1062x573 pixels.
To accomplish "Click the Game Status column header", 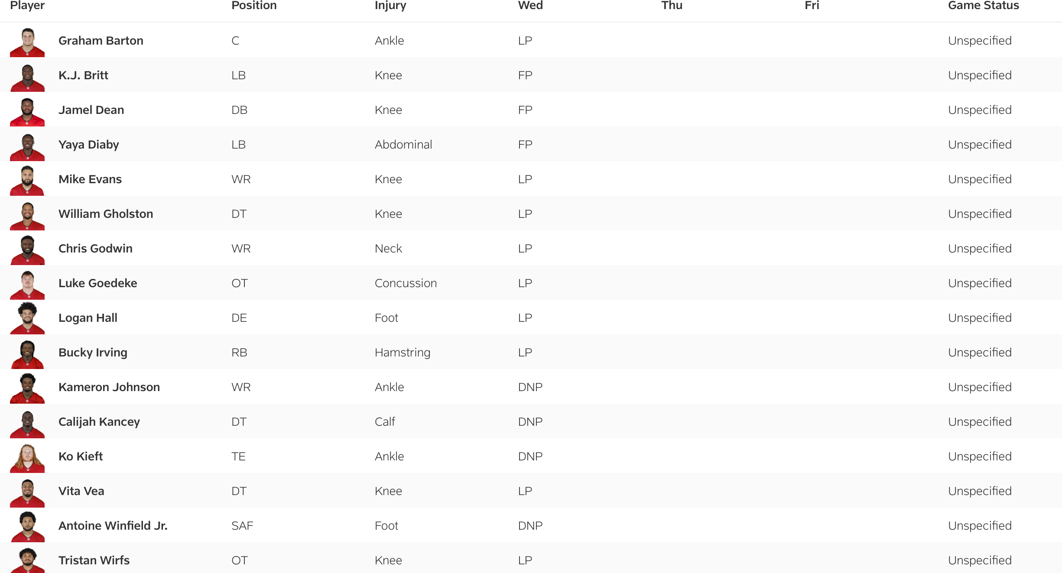I will point(983,6).
